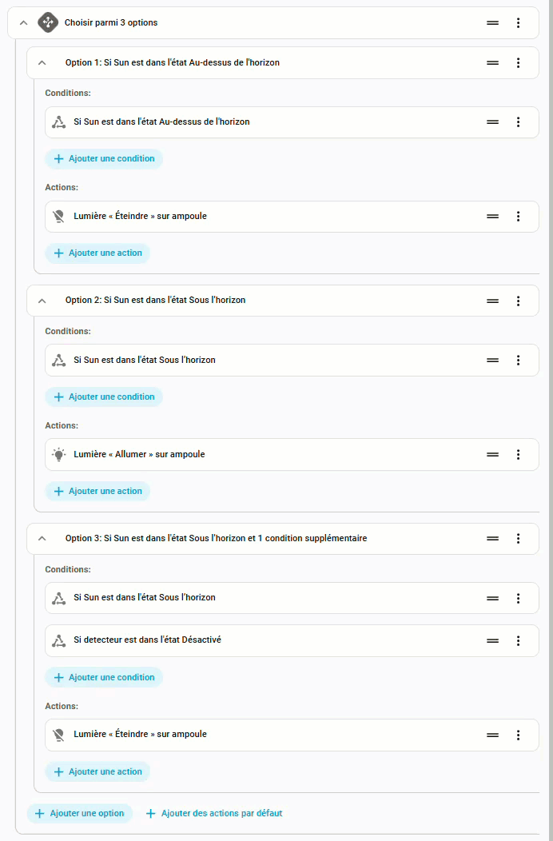Click drag handle of 'Si detecteur est Désactivé' condition
This screenshot has height=841, width=553.
[492, 640]
